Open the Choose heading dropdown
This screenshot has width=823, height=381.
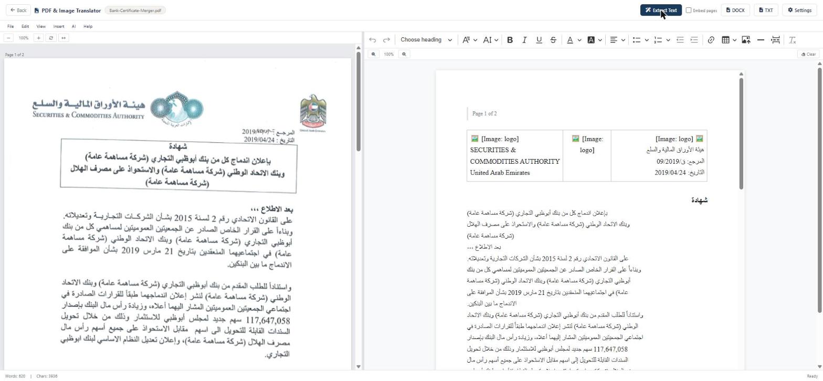click(426, 40)
